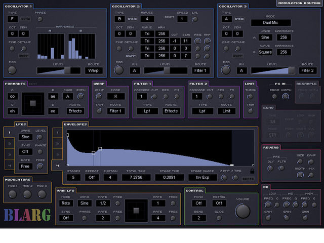Click the Warp Trim knob
The height and width of the screenshot is (243, 324).
pyautogui.click(x=99, y=111)
